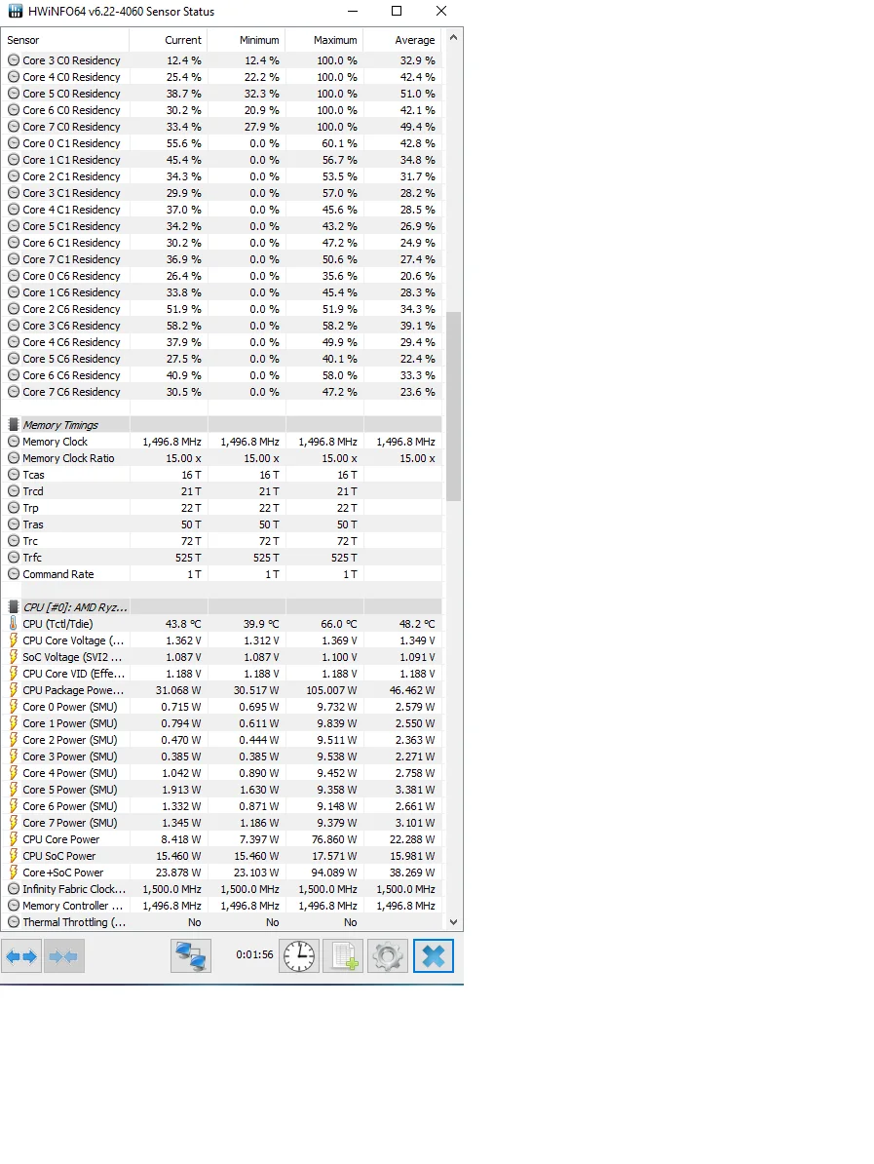Viewport: 874px width, 1164px height.
Task: Select the Core 5 C1 Residency row
Action: [222, 226]
